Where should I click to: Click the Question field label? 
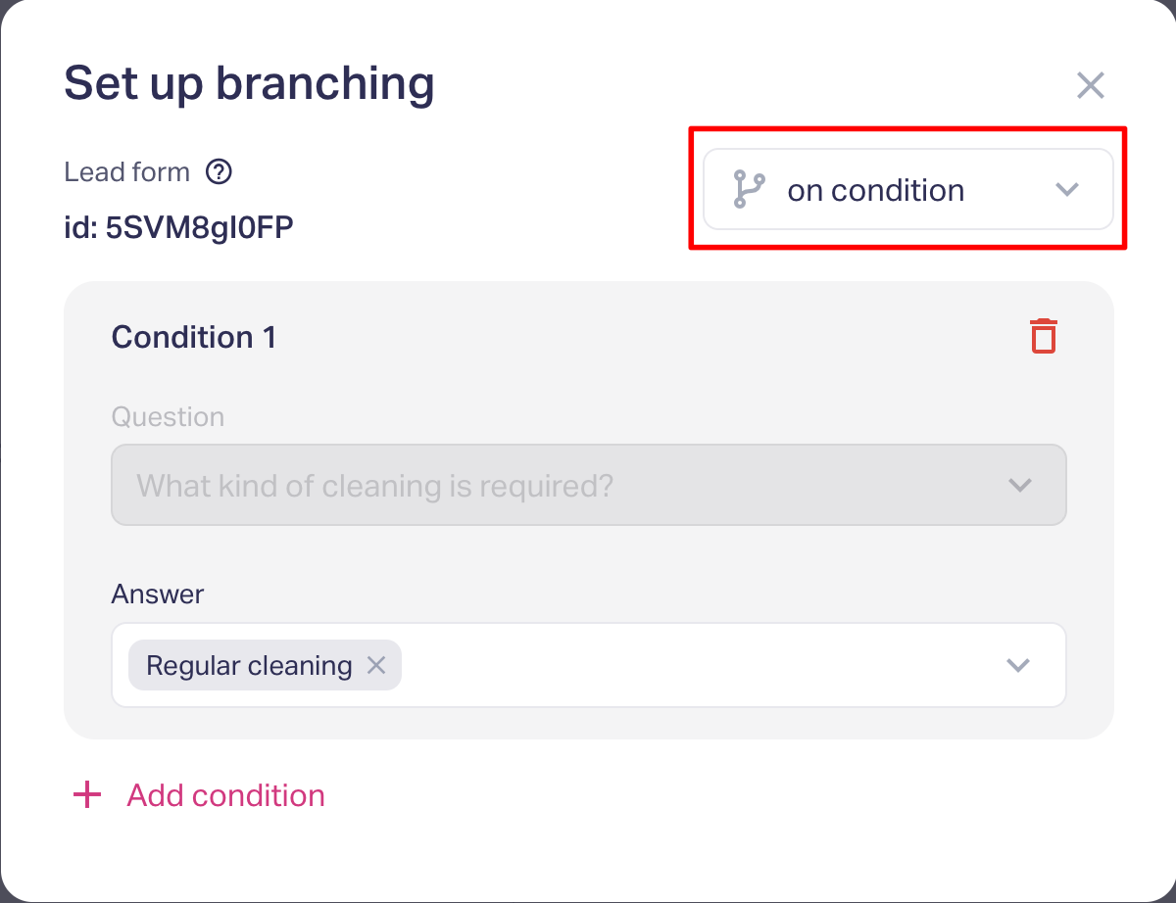click(168, 417)
